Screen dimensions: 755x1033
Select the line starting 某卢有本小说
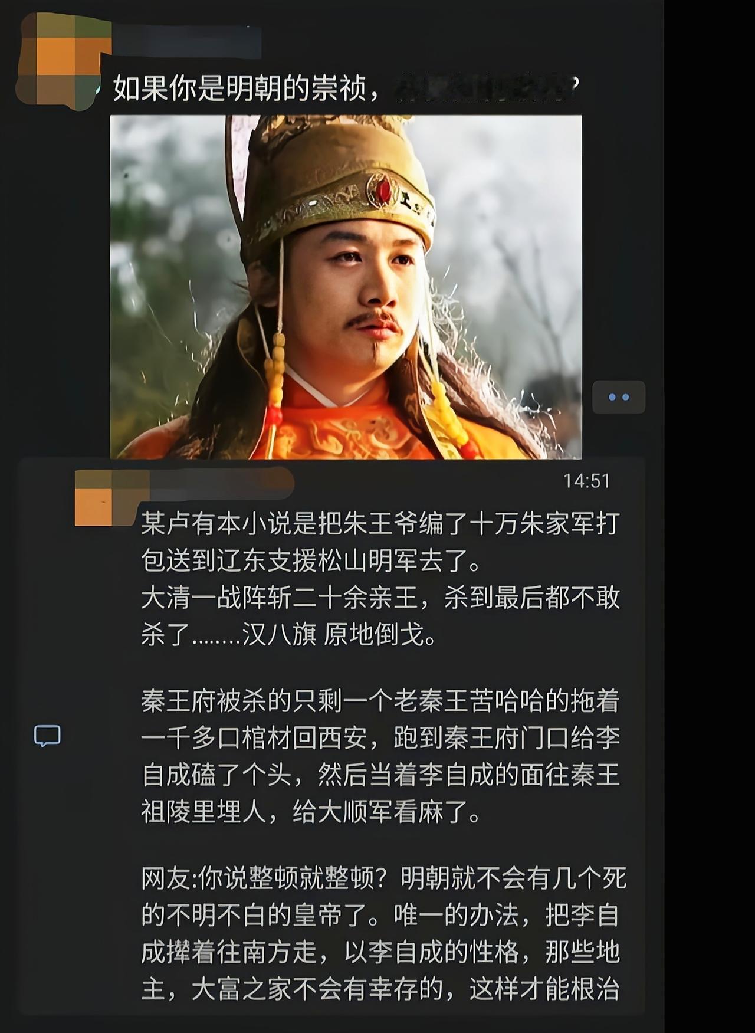(x=380, y=523)
